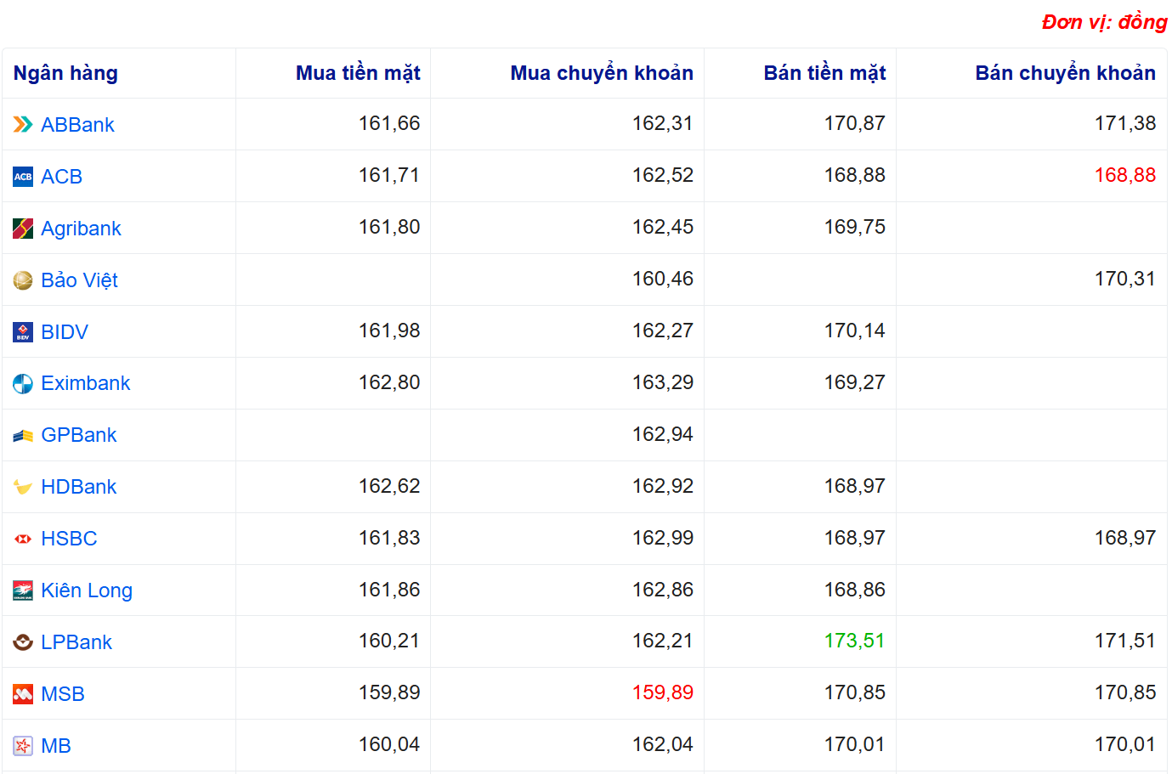1172x774 pixels.
Task: Click the ABBank logo icon
Action: point(23,125)
